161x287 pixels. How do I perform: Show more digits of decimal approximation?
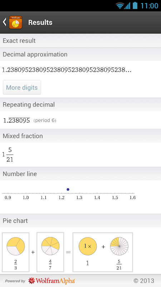point(22,87)
